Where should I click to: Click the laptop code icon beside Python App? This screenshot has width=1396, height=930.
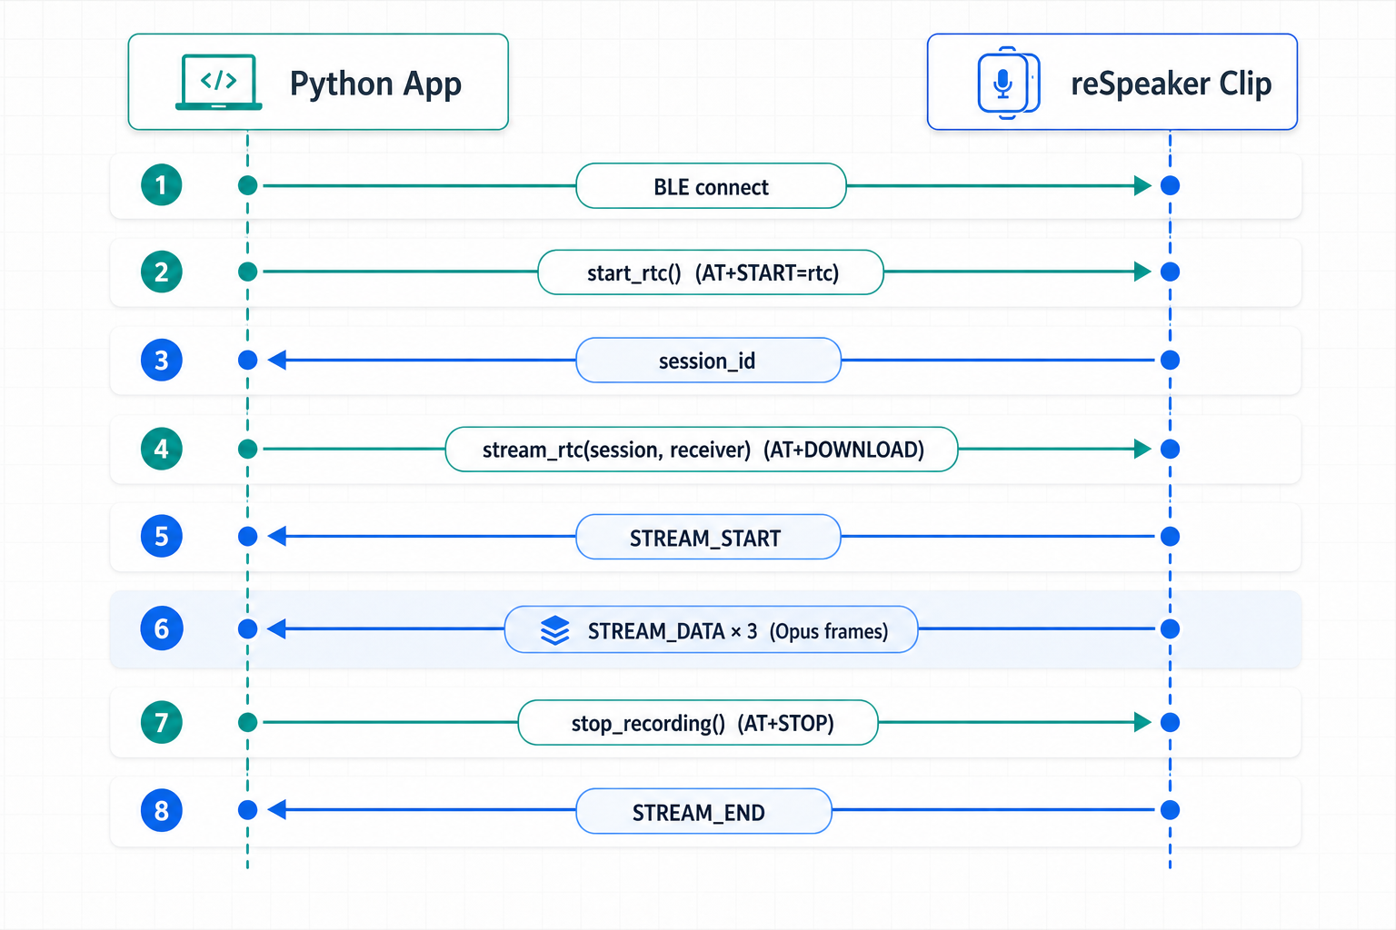click(x=218, y=82)
